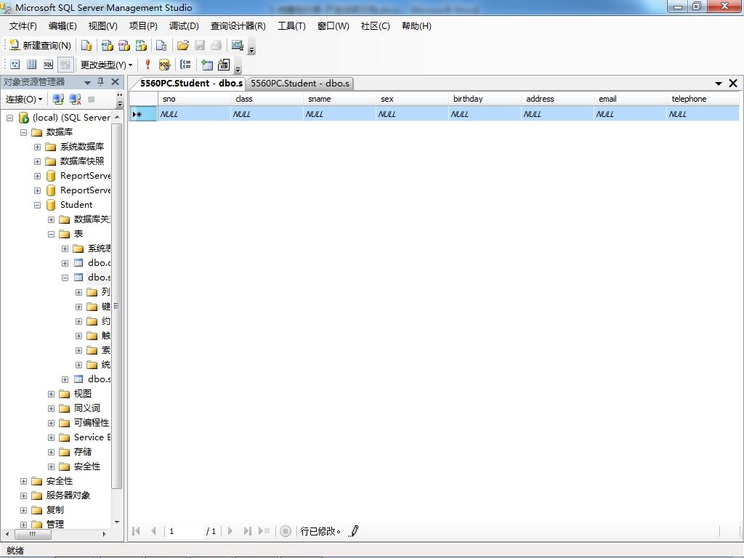Open the active document list dropdown arrow
The height and width of the screenshot is (558, 744).
click(x=719, y=84)
